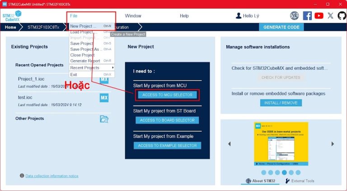The image size is (347, 191).
Task: Click ACCESS TO BOARD SELECTOR button
Action: point(167,120)
